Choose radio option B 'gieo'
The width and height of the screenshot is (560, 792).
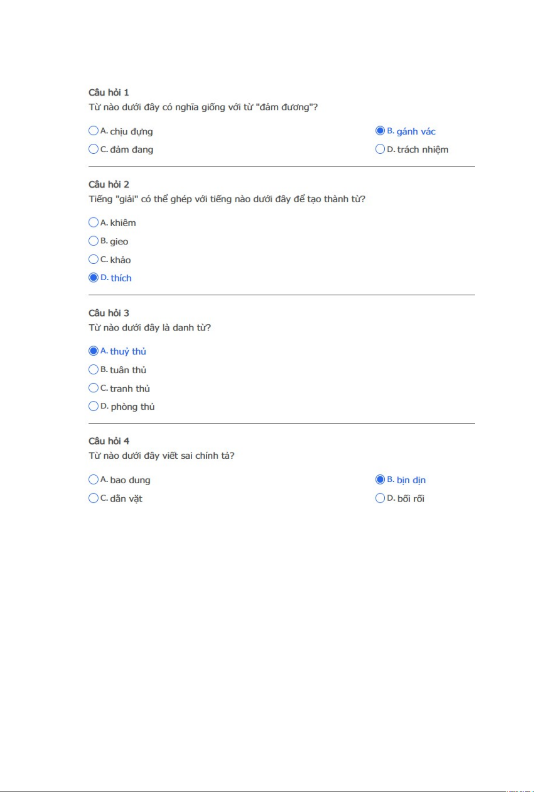click(93, 241)
